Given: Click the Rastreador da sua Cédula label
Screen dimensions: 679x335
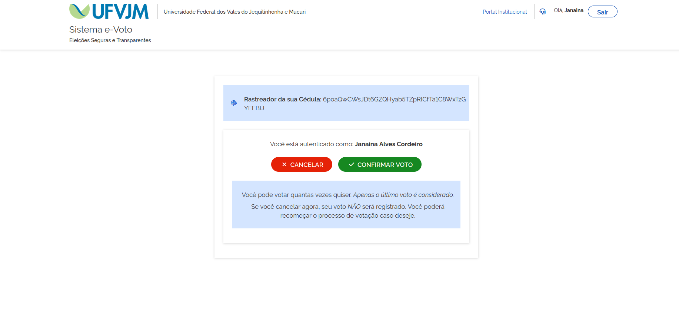Looking at the screenshot, I should pos(283,99).
